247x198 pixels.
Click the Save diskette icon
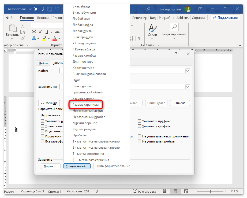tap(50, 9)
